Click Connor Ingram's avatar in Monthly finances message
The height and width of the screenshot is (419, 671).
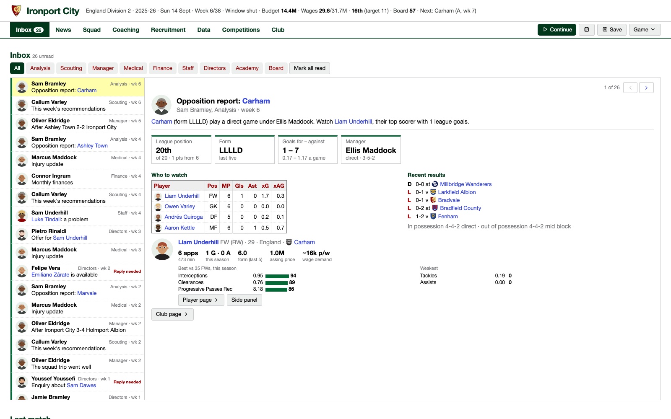(22, 179)
